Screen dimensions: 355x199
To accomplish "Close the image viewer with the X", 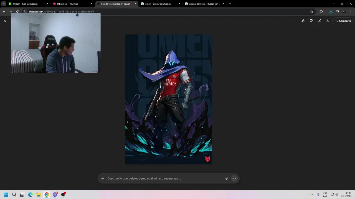I will [x=5, y=21].
